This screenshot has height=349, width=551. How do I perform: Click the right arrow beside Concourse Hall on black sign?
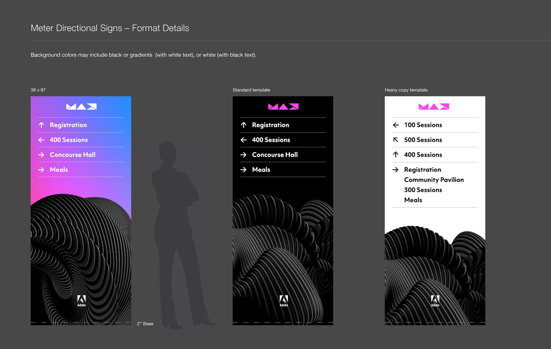point(244,155)
